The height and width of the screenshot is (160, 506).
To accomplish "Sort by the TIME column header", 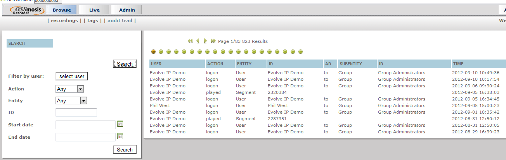I will (x=458, y=64).
